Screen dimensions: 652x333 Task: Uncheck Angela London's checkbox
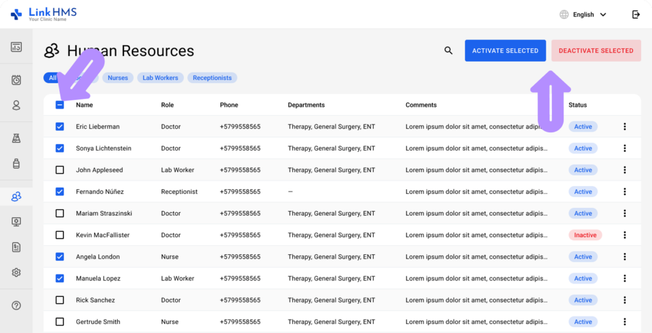[x=60, y=257]
